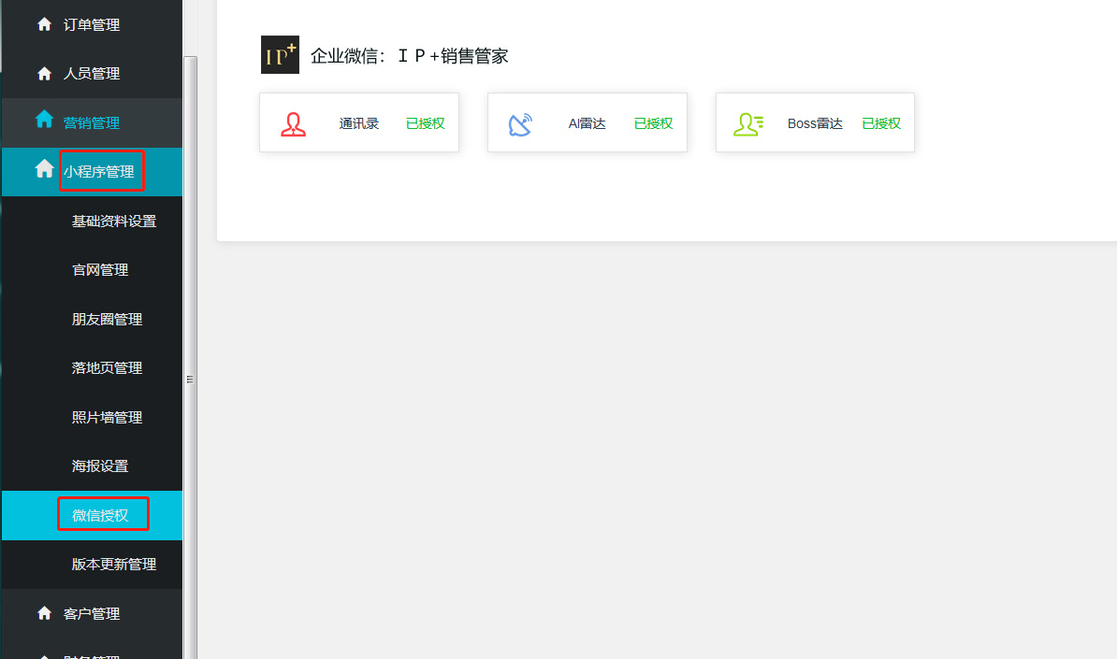Open 官网管理 submenu item
The height and width of the screenshot is (659, 1117).
pyautogui.click(x=100, y=270)
